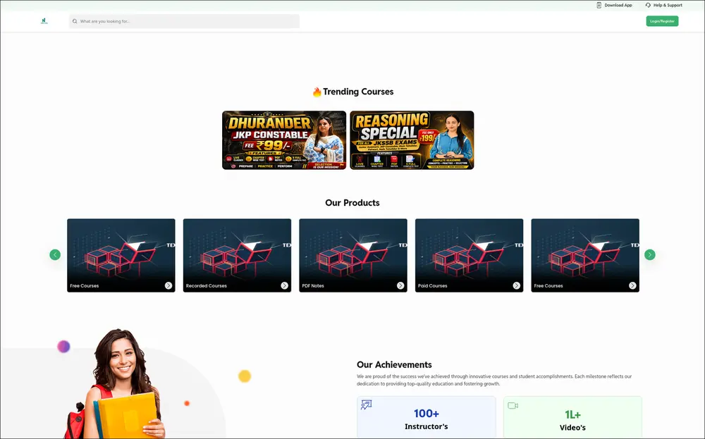Click the arrow icon on Recorded Courses card
The width and height of the screenshot is (705, 439).
[284, 286]
